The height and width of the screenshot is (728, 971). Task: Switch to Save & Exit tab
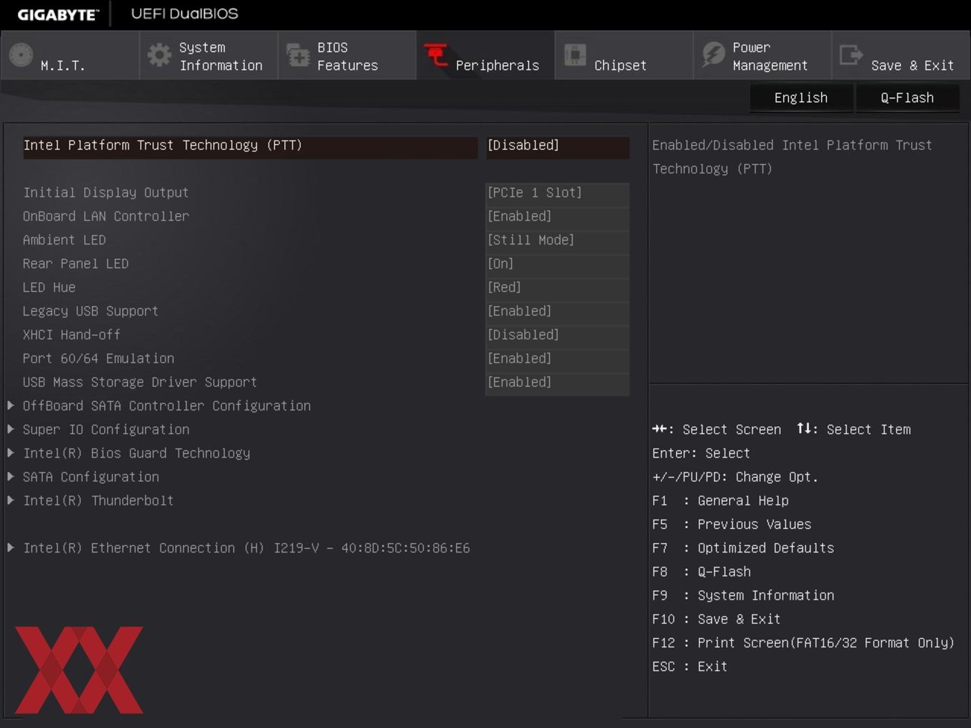[901, 55]
